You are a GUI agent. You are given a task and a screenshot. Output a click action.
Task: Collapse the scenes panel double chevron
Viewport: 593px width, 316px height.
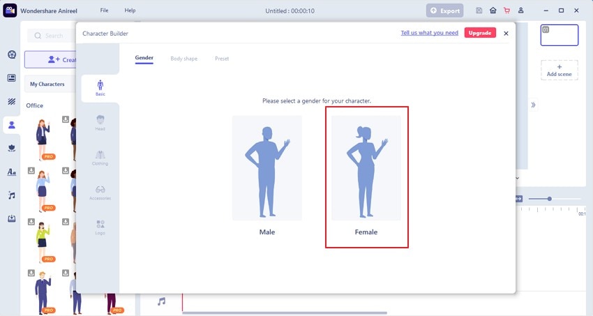click(x=533, y=105)
